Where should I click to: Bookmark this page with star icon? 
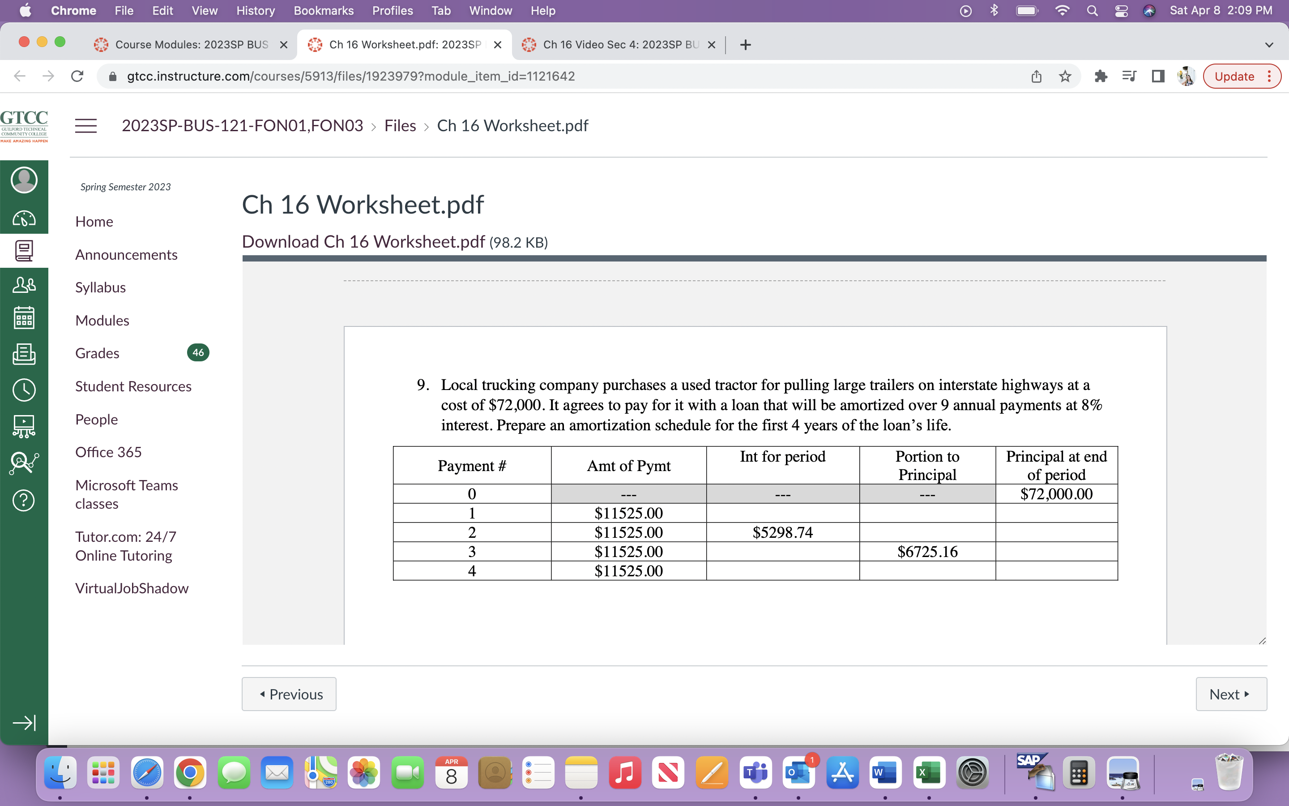1065,76
